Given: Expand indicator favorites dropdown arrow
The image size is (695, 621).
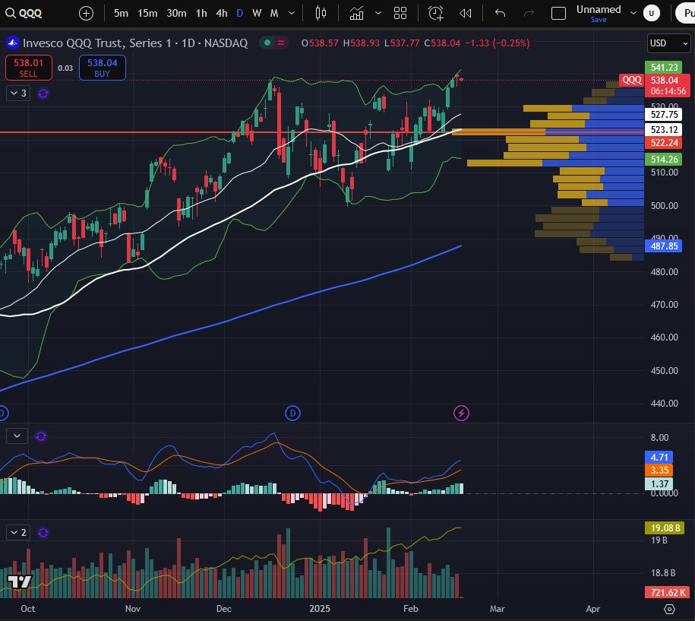Looking at the screenshot, I should click(x=378, y=14).
